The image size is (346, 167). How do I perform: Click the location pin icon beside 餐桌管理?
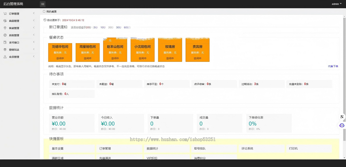pyautogui.click(x=5, y=28)
